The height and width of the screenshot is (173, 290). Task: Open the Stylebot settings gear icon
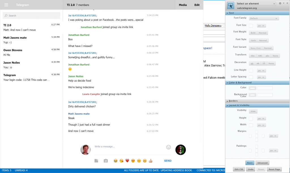coord(280,3)
